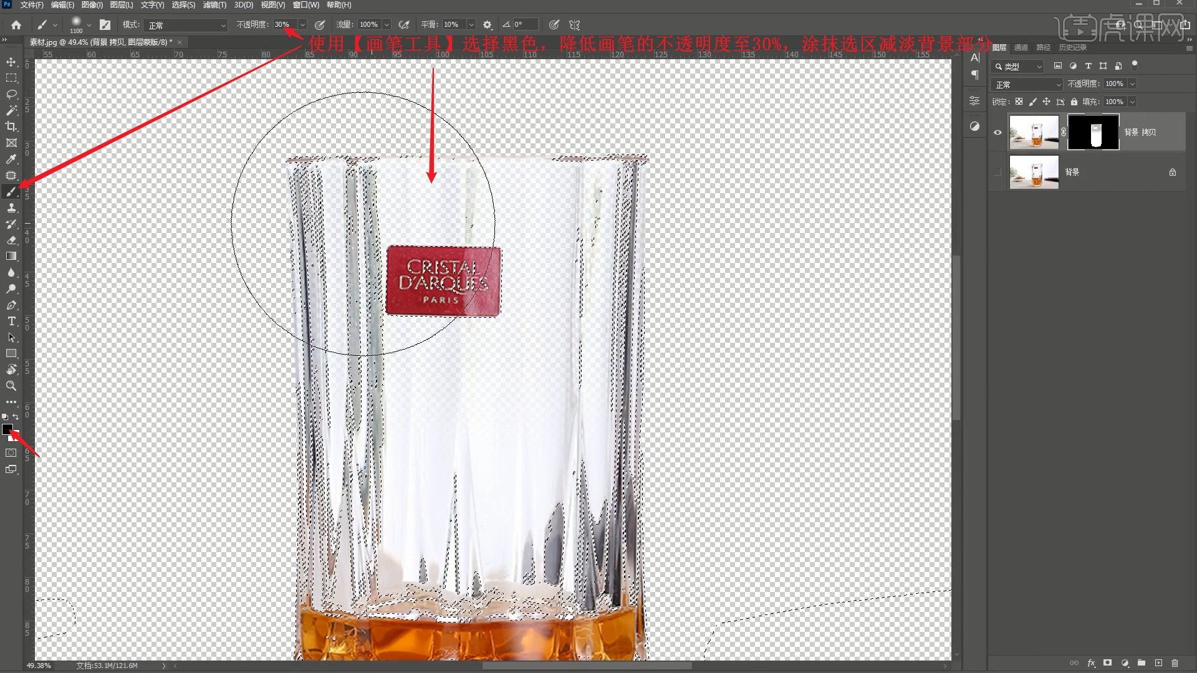
Task: Toggle Quick Mask mode
Action: point(11,453)
